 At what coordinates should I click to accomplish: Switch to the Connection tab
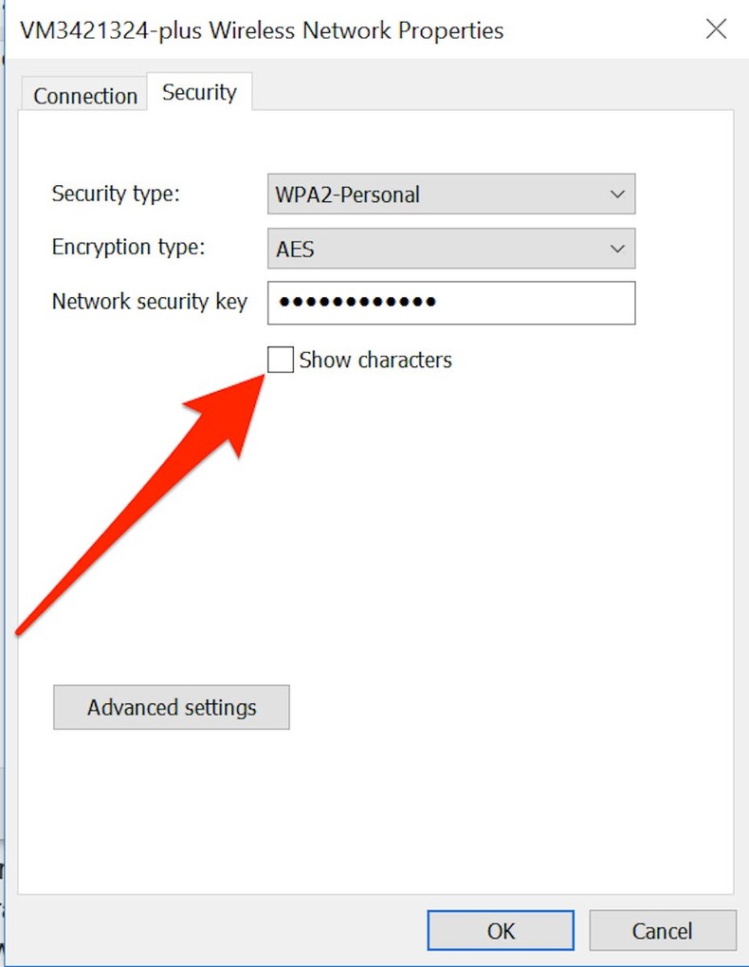[83, 94]
